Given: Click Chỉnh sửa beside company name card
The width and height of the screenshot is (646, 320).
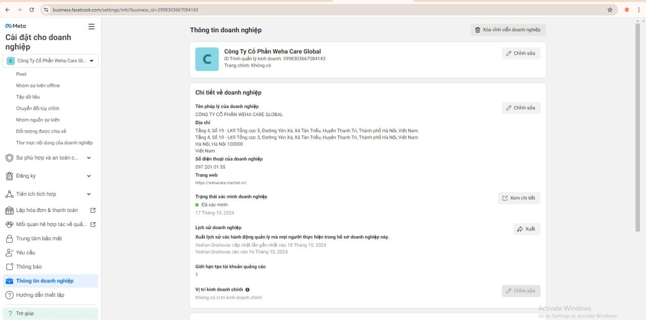Looking at the screenshot, I should pyautogui.click(x=521, y=54).
